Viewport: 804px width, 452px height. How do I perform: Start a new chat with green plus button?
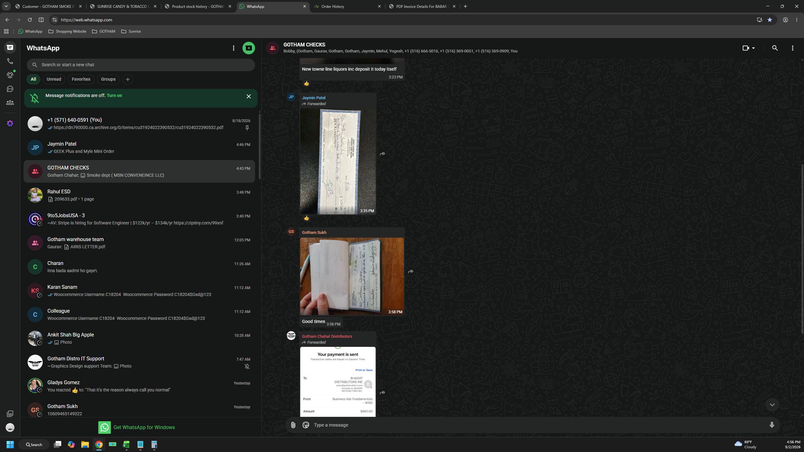point(248,48)
